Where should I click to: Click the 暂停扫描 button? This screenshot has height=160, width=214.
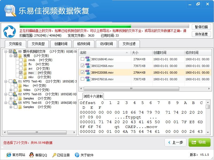[201, 27]
